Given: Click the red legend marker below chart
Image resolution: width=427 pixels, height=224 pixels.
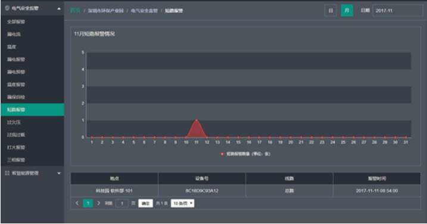Looking at the screenshot, I should (x=222, y=154).
